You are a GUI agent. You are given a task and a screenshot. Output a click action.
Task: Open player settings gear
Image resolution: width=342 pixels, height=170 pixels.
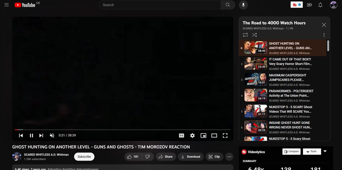click(192, 136)
